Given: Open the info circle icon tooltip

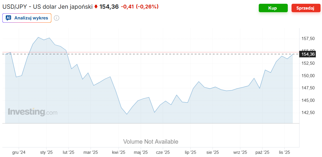Looking at the screenshot, I should 57,18.
